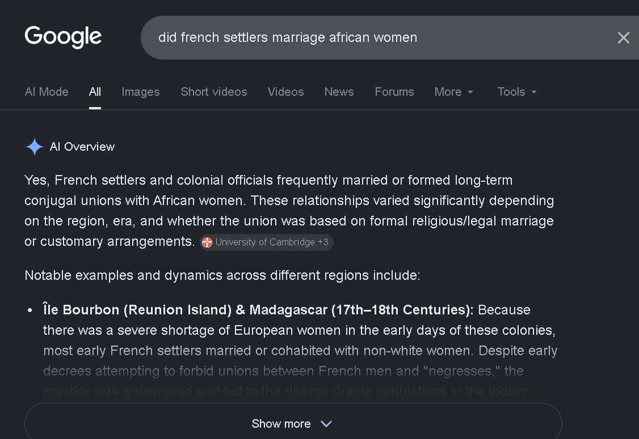Select the All results tab

coord(95,92)
